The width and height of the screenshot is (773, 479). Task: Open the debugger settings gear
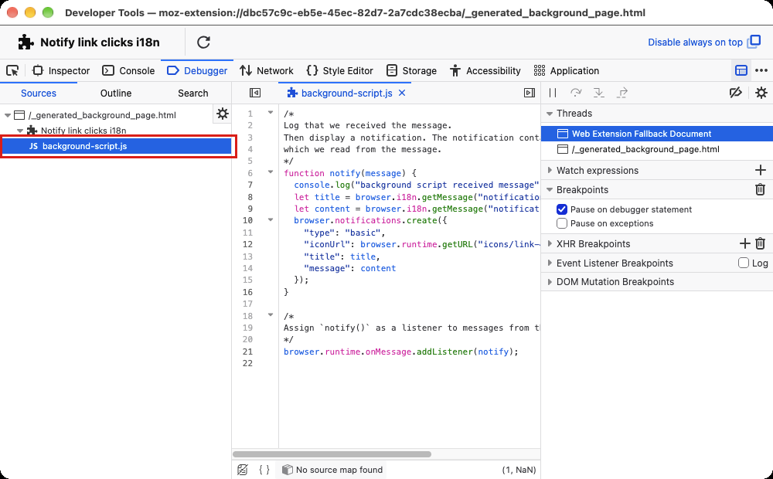tap(761, 93)
